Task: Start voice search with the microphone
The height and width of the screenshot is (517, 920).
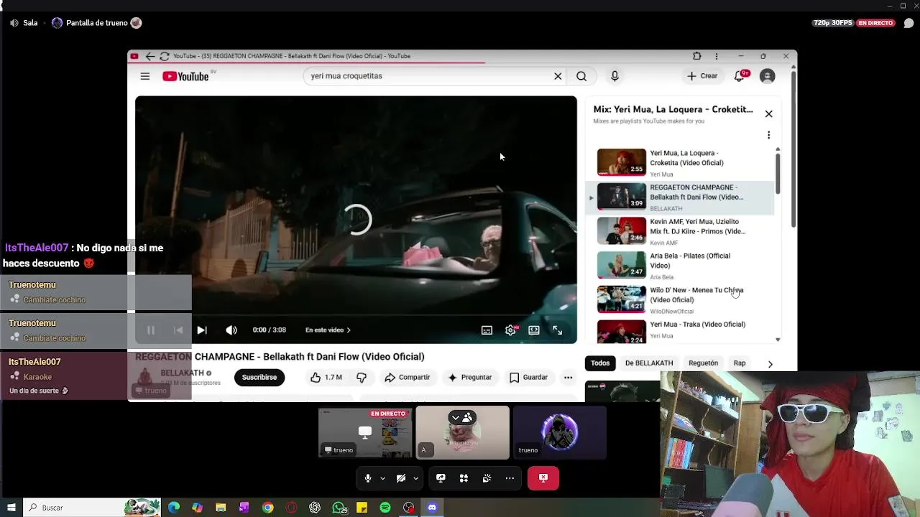Action: [x=615, y=76]
